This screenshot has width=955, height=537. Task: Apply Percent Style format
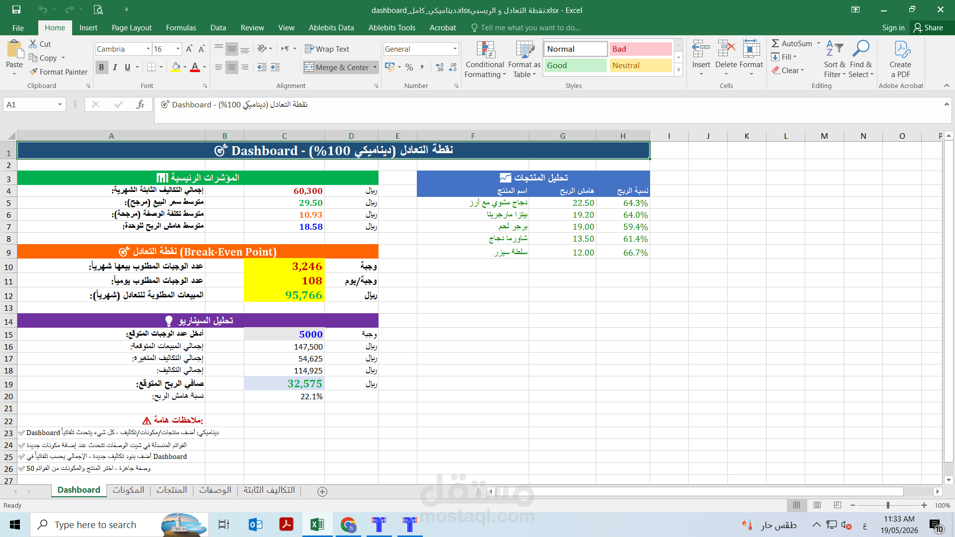(x=409, y=67)
